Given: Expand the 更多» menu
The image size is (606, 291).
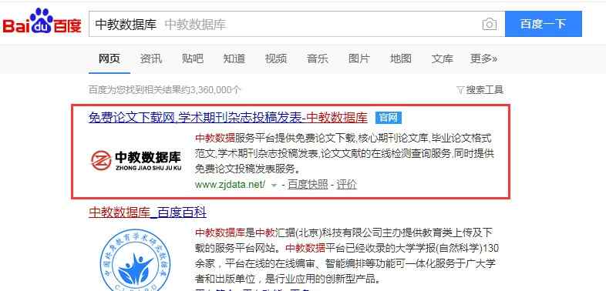Looking at the screenshot, I should coord(483,59).
